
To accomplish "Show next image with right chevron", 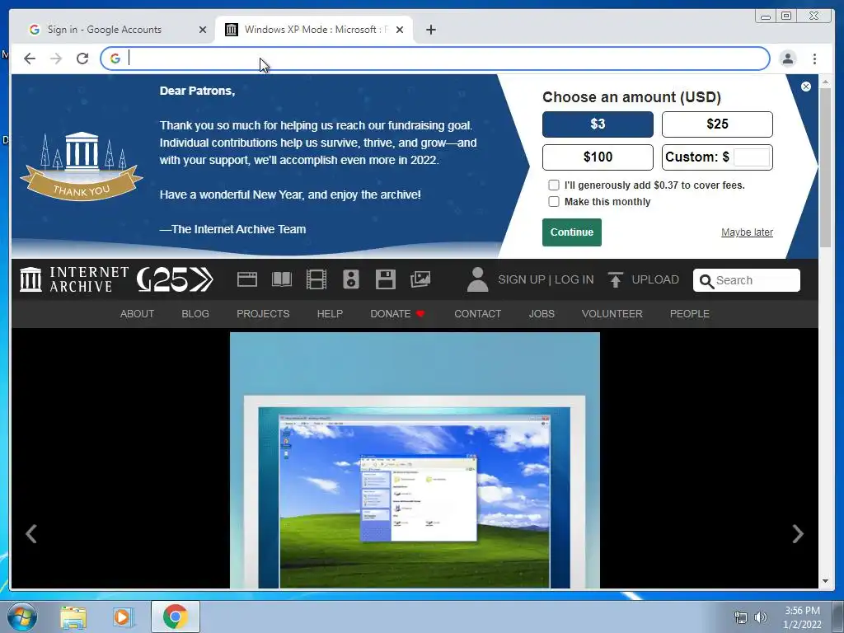I will pyautogui.click(x=798, y=534).
